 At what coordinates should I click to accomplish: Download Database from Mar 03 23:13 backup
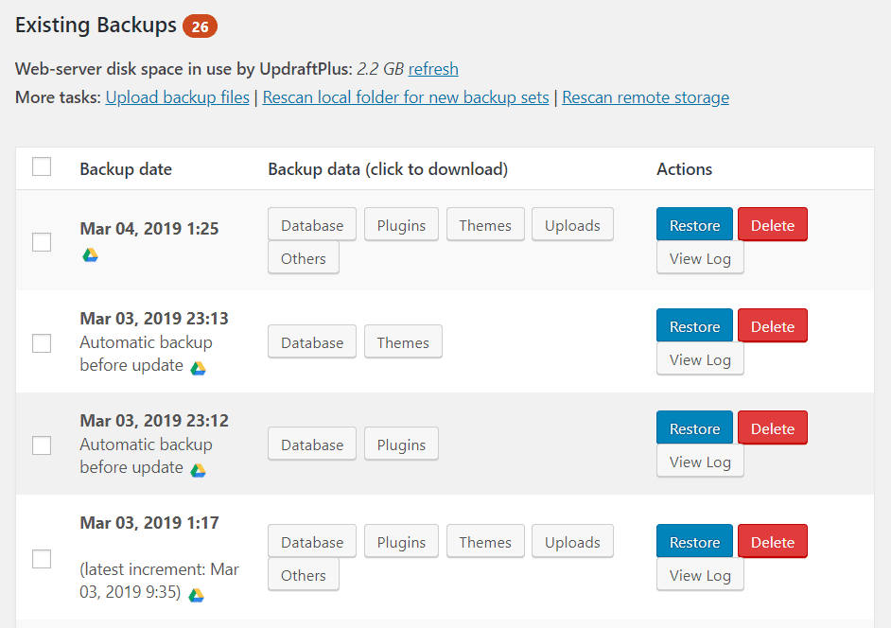coord(312,342)
